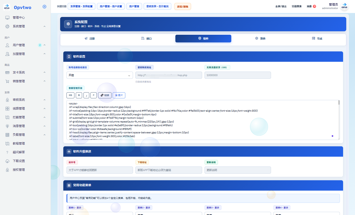Click the orange 添加/删除 button
355x215 pixels.
pos(183,6)
